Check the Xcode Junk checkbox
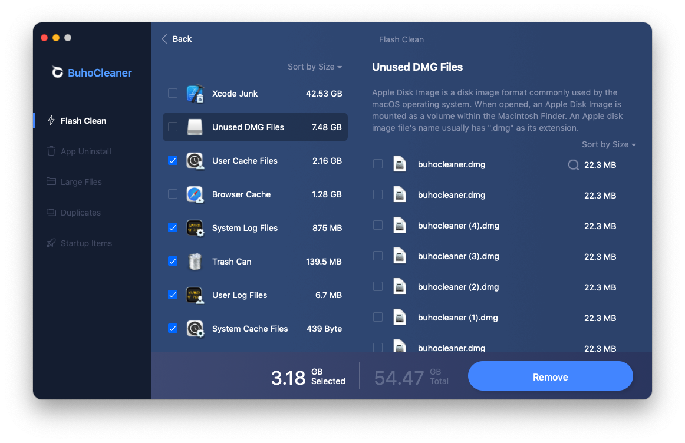 [173, 93]
